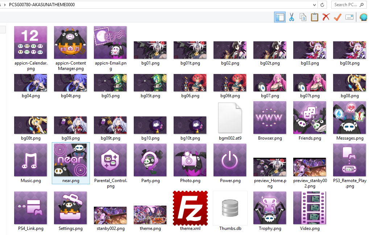Click PCSG00780-AKASUNATHEME0000 in address bar
The image size is (369, 235).
click(42, 5)
